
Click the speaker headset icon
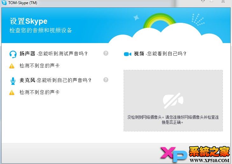tap(13, 54)
